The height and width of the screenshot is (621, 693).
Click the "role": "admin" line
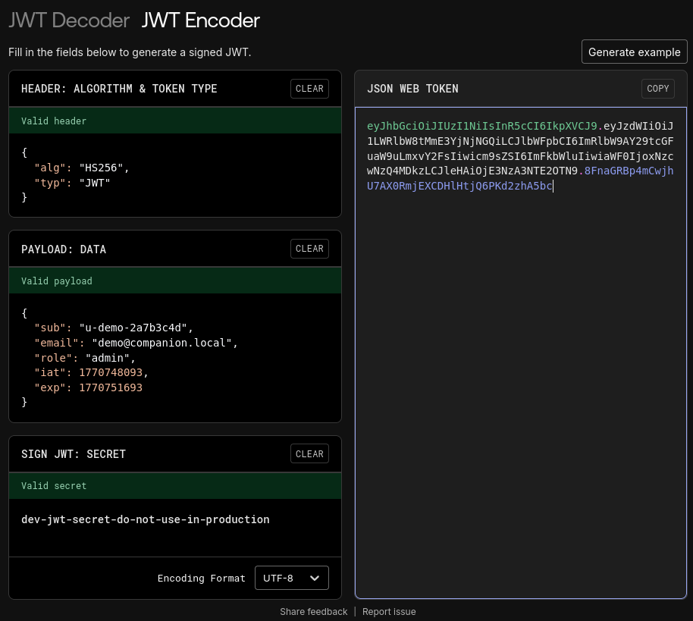click(85, 358)
